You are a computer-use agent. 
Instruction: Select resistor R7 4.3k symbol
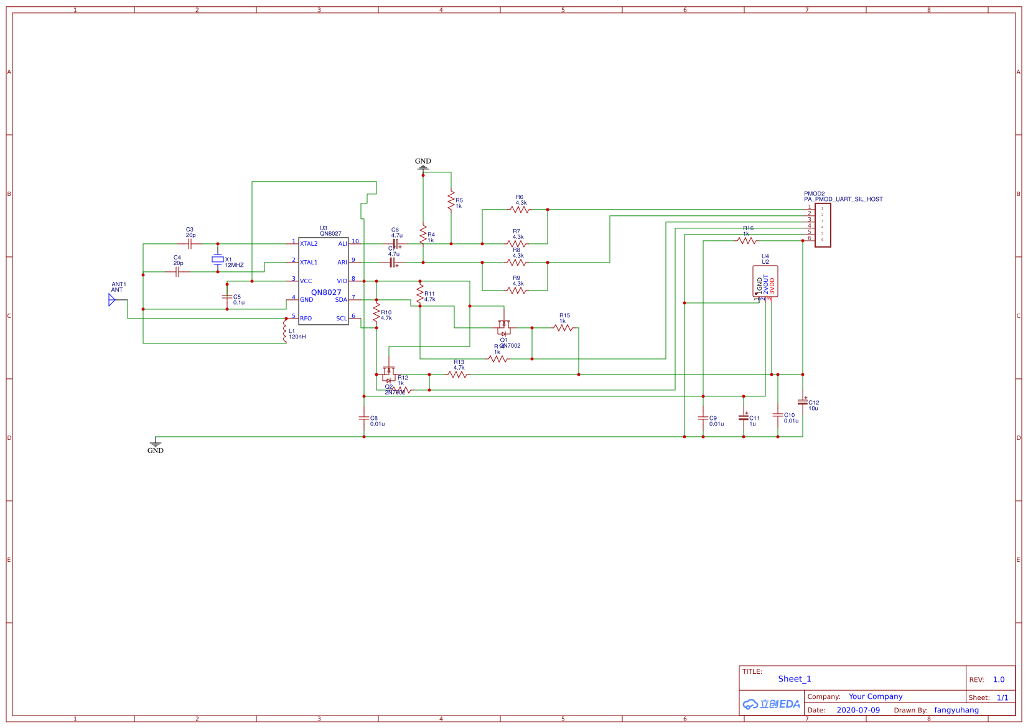pos(516,244)
